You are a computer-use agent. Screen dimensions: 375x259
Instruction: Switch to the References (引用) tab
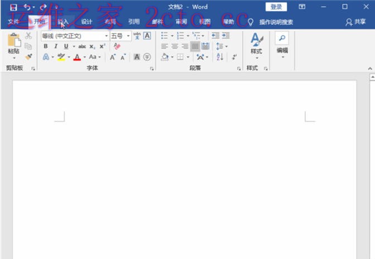(x=134, y=22)
